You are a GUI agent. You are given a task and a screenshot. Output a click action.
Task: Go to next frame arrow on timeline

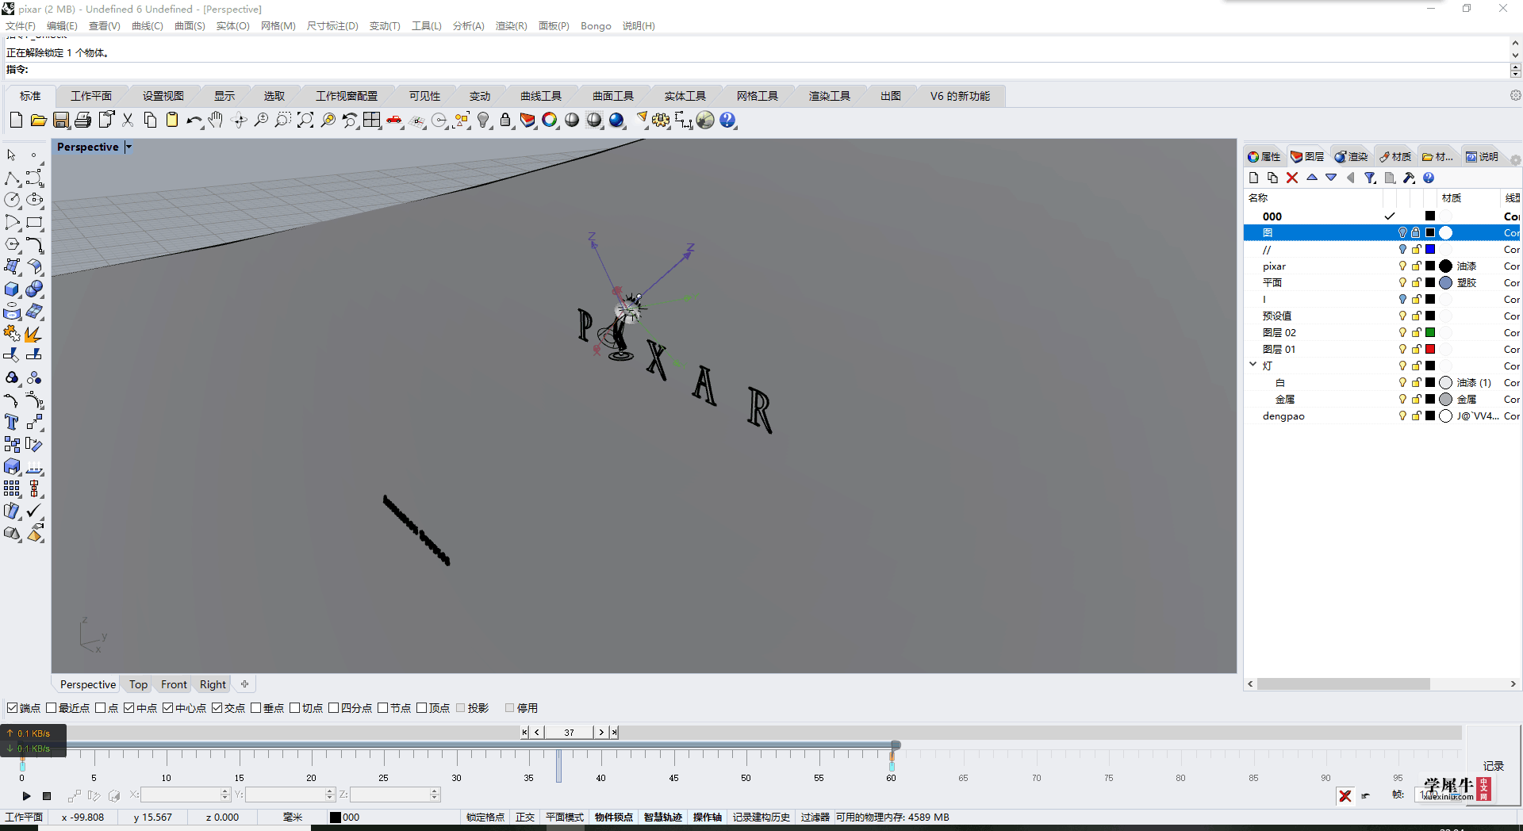point(601,732)
